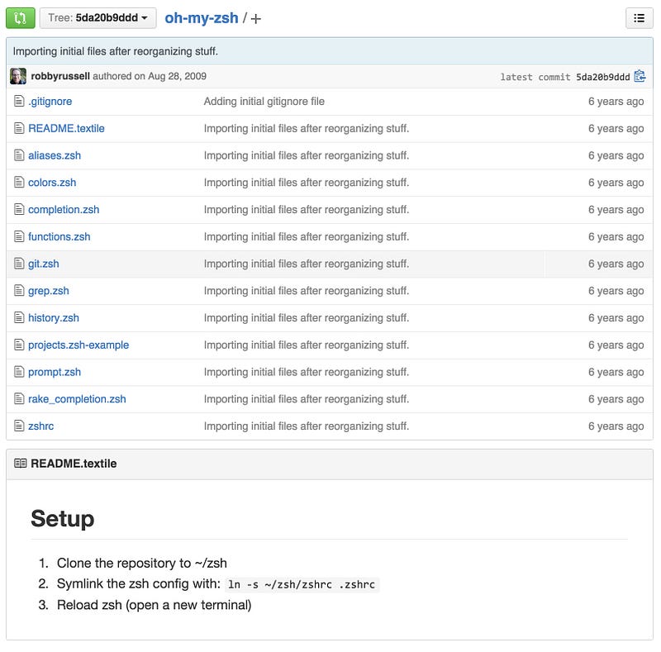Click the commit message in the aliases.zsh row

(x=307, y=155)
